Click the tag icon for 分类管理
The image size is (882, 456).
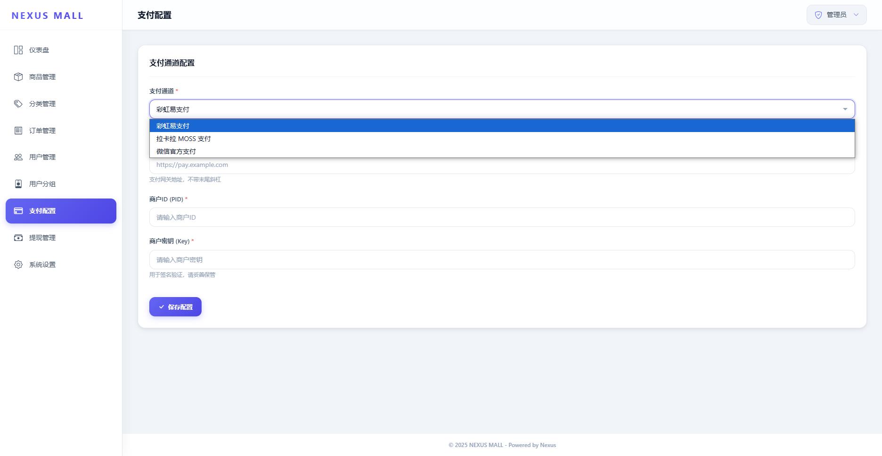click(18, 104)
